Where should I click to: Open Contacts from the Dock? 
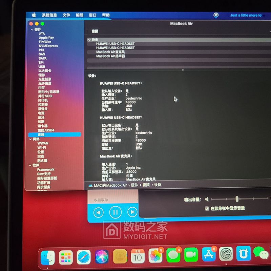[x=120, y=256]
